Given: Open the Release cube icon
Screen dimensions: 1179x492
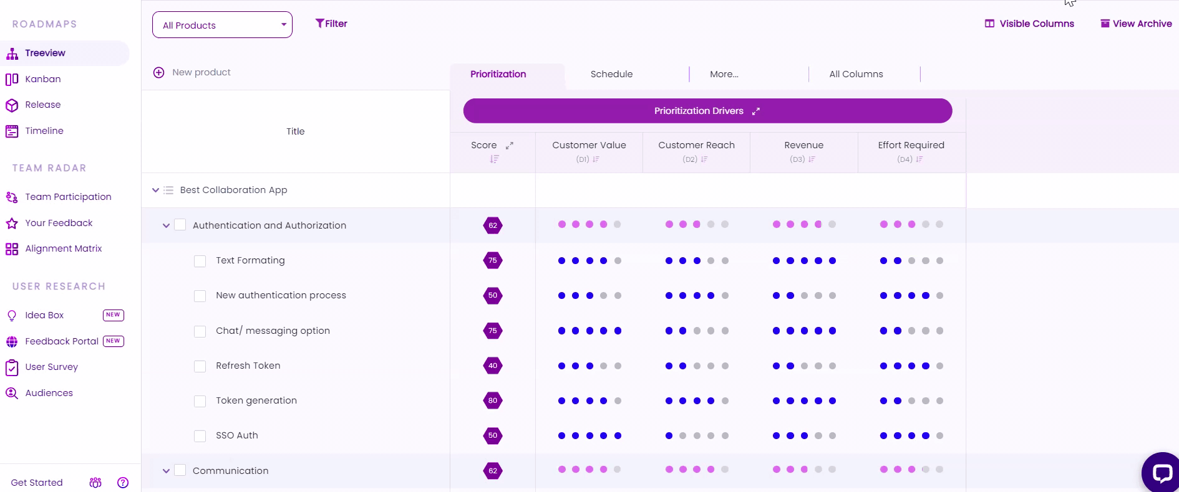Looking at the screenshot, I should pos(12,105).
